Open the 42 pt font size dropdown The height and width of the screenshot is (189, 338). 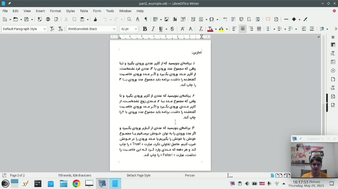[x=135, y=29]
